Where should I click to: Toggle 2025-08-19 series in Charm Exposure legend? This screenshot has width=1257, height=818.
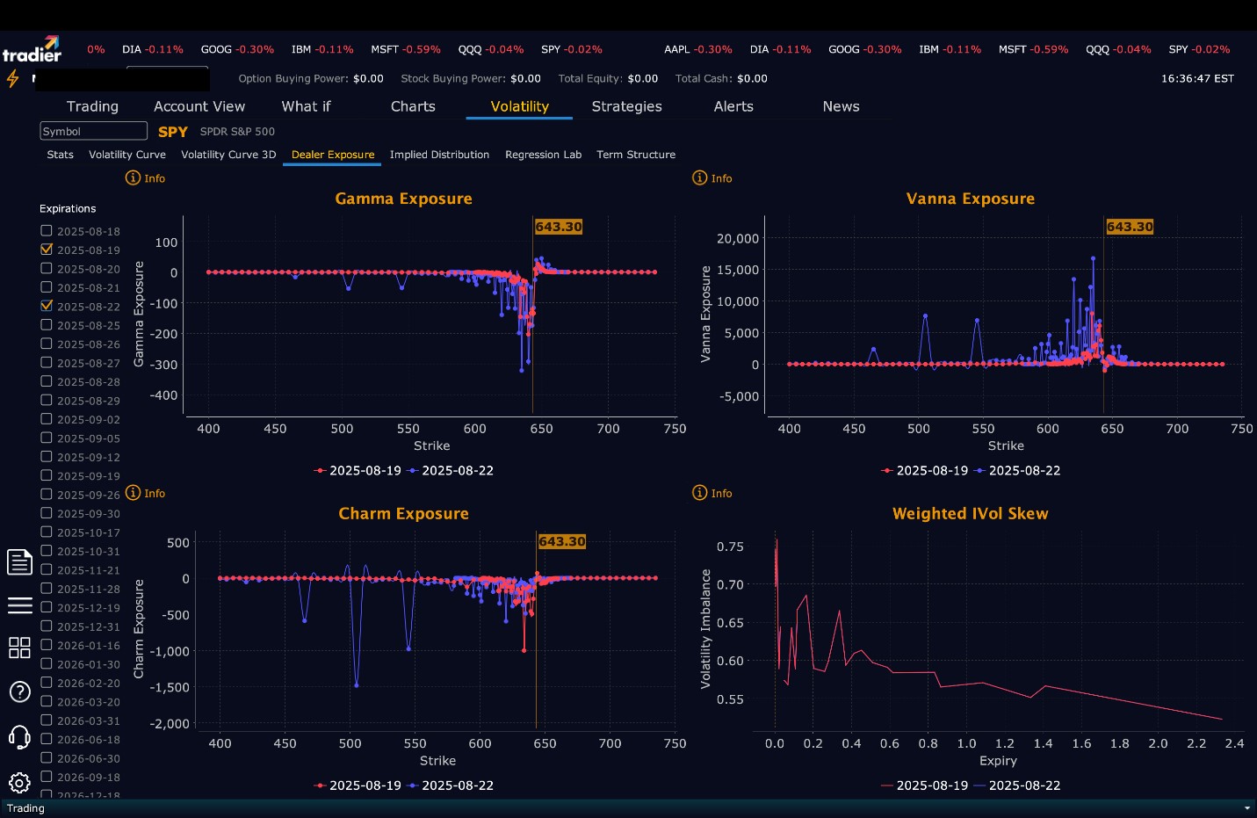pos(358,785)
